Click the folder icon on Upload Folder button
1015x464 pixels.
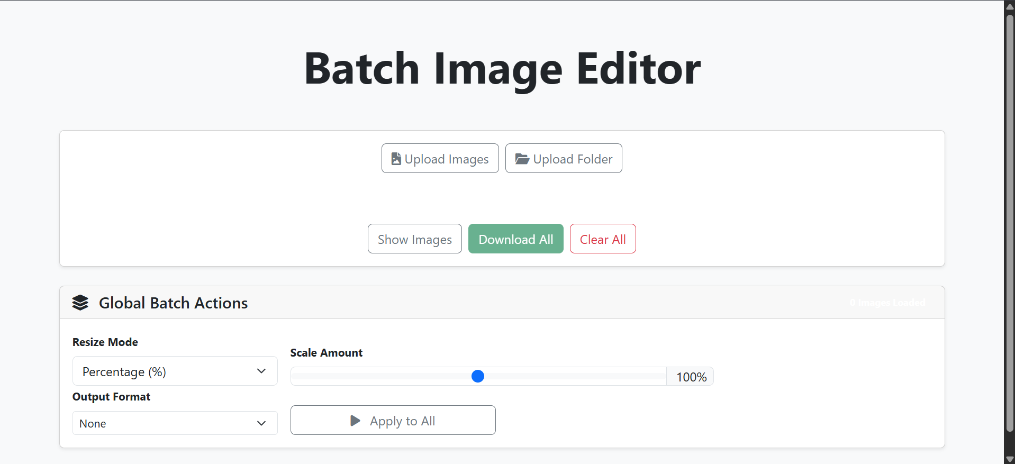point(522,158)
